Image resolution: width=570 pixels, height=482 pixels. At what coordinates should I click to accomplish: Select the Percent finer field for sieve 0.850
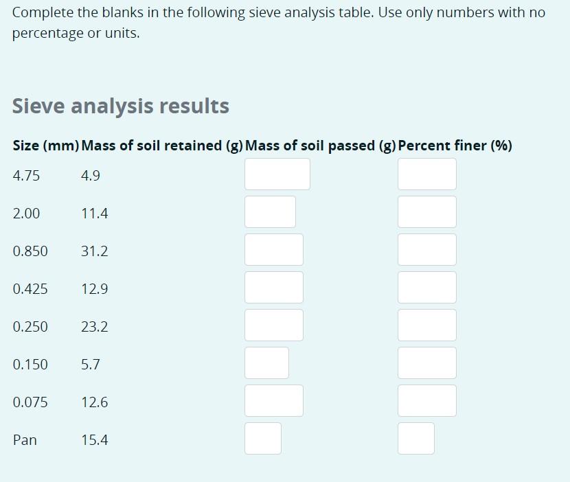[426, 249]
